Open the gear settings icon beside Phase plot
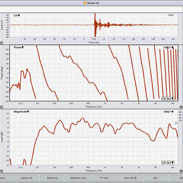This screenshot has width=183, height=183. pyautogui.click(x=181, y=107)
